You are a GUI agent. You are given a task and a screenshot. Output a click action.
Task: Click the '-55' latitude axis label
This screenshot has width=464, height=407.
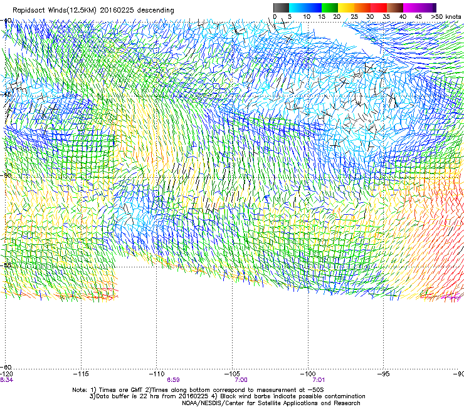coord(7,265)
